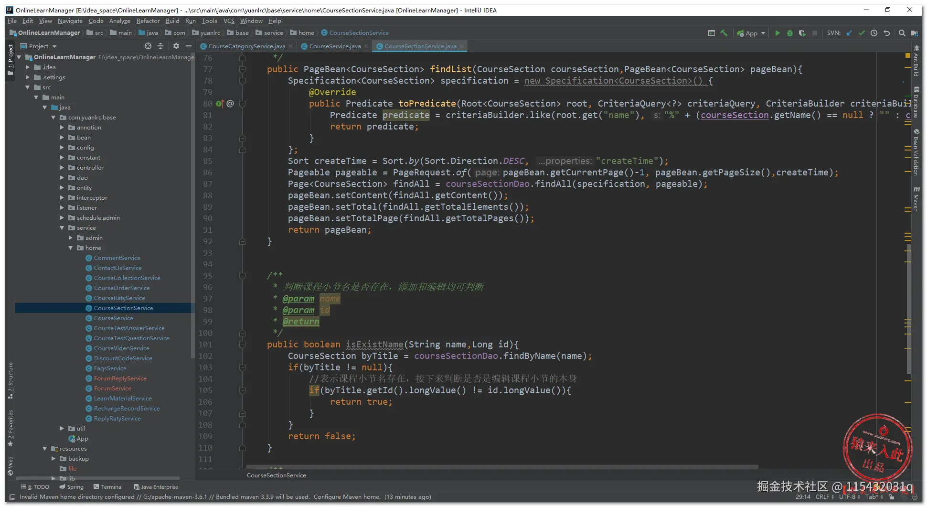Open the Database side panel

coord(916,102)
